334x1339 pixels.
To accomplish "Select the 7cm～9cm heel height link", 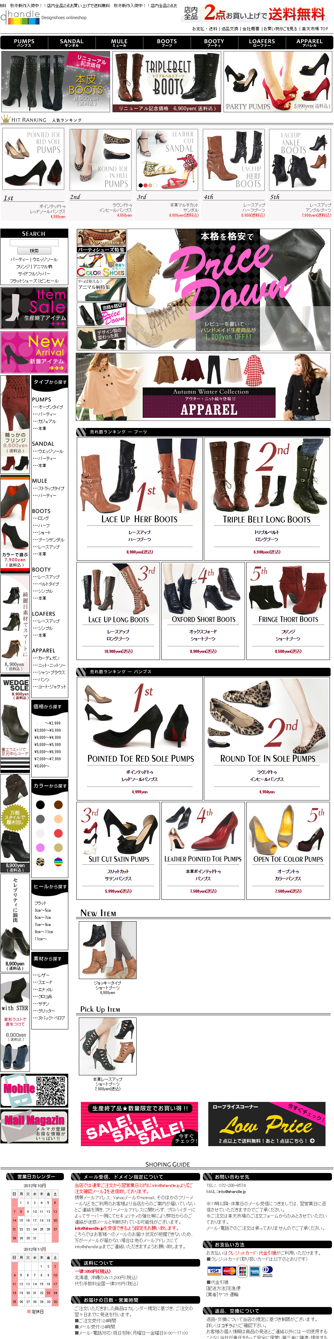I will [42, 925].
